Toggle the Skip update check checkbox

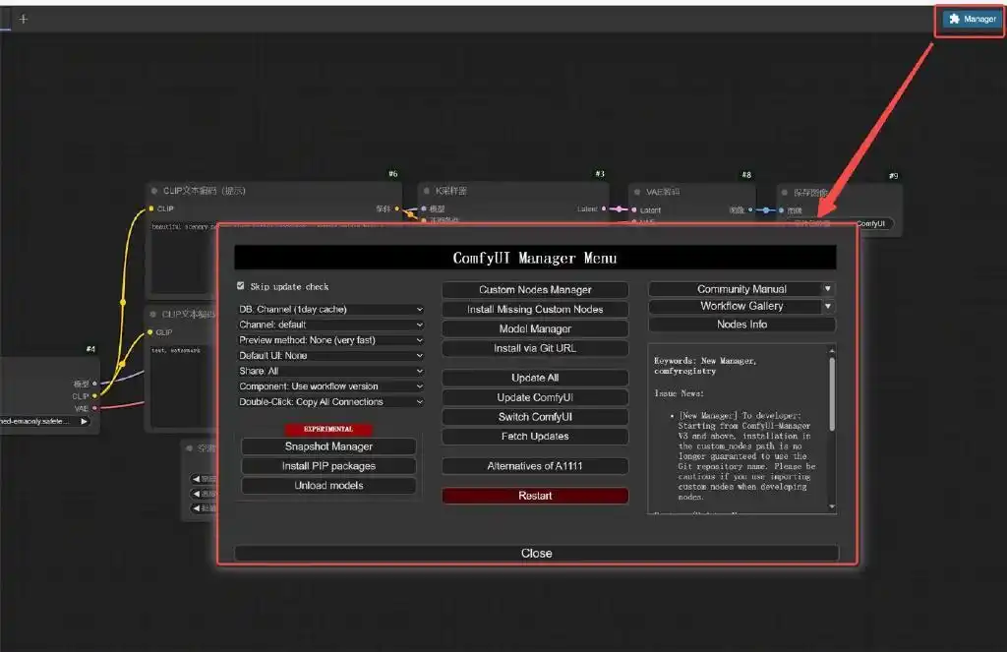tap(241, 286)
